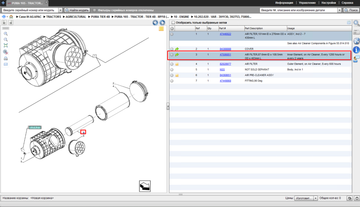Go to next figure with blue right arrow
The image size is (360, 207).
(162, 23)
